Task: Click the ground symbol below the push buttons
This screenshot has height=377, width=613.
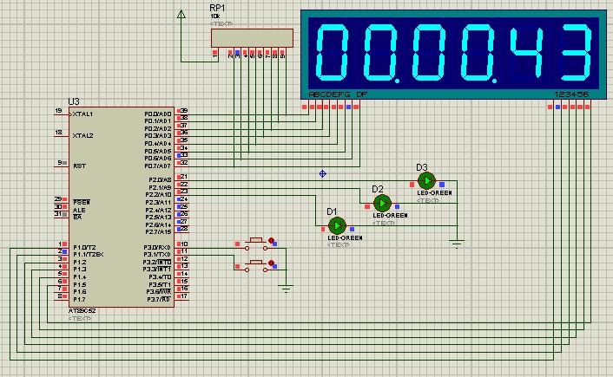Action: pyautogui.click(x=287, y=288)
